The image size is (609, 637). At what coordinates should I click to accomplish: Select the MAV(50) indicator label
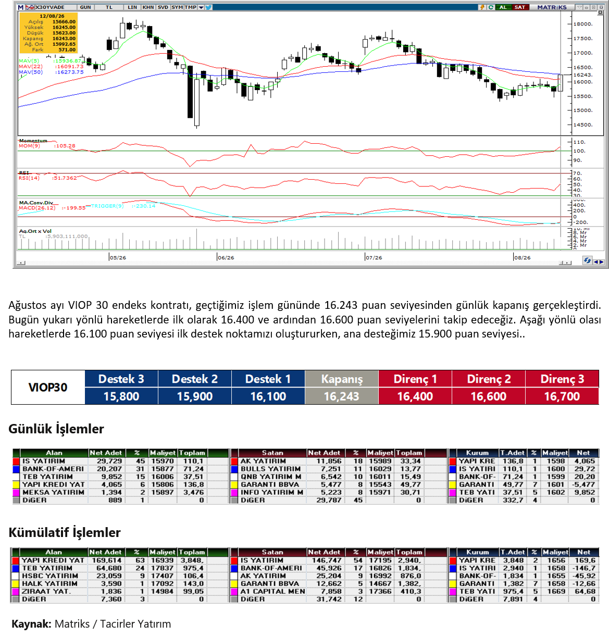(31, 72)
